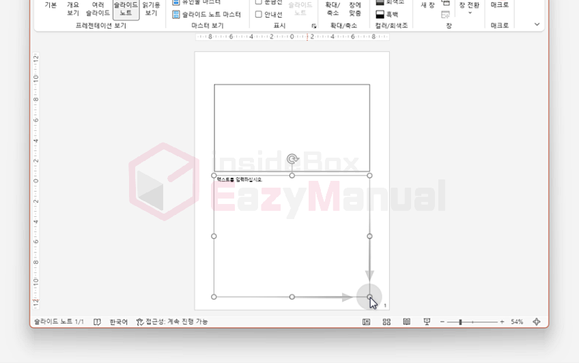Click the page number '1' on notes page
The width and height of the screenshot is (579, 363).
point(385,306)
